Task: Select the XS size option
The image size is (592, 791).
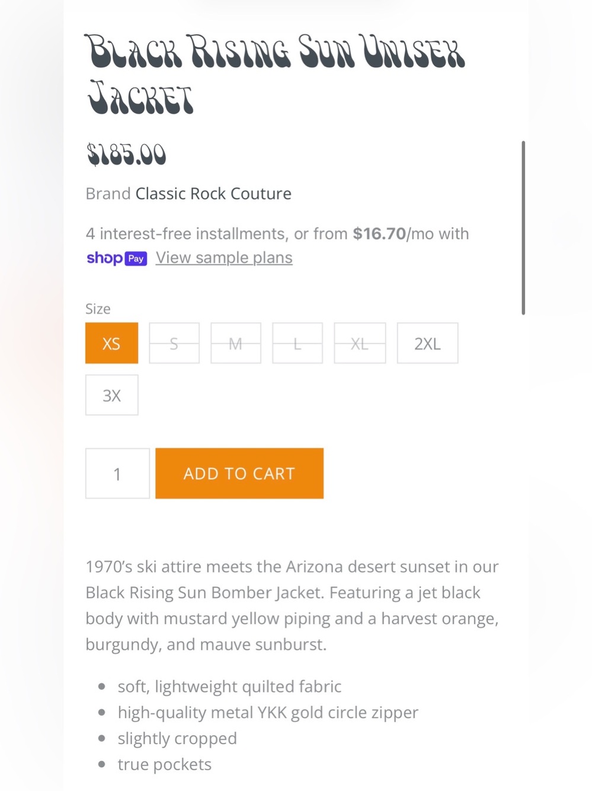Action: coord(111,343)
